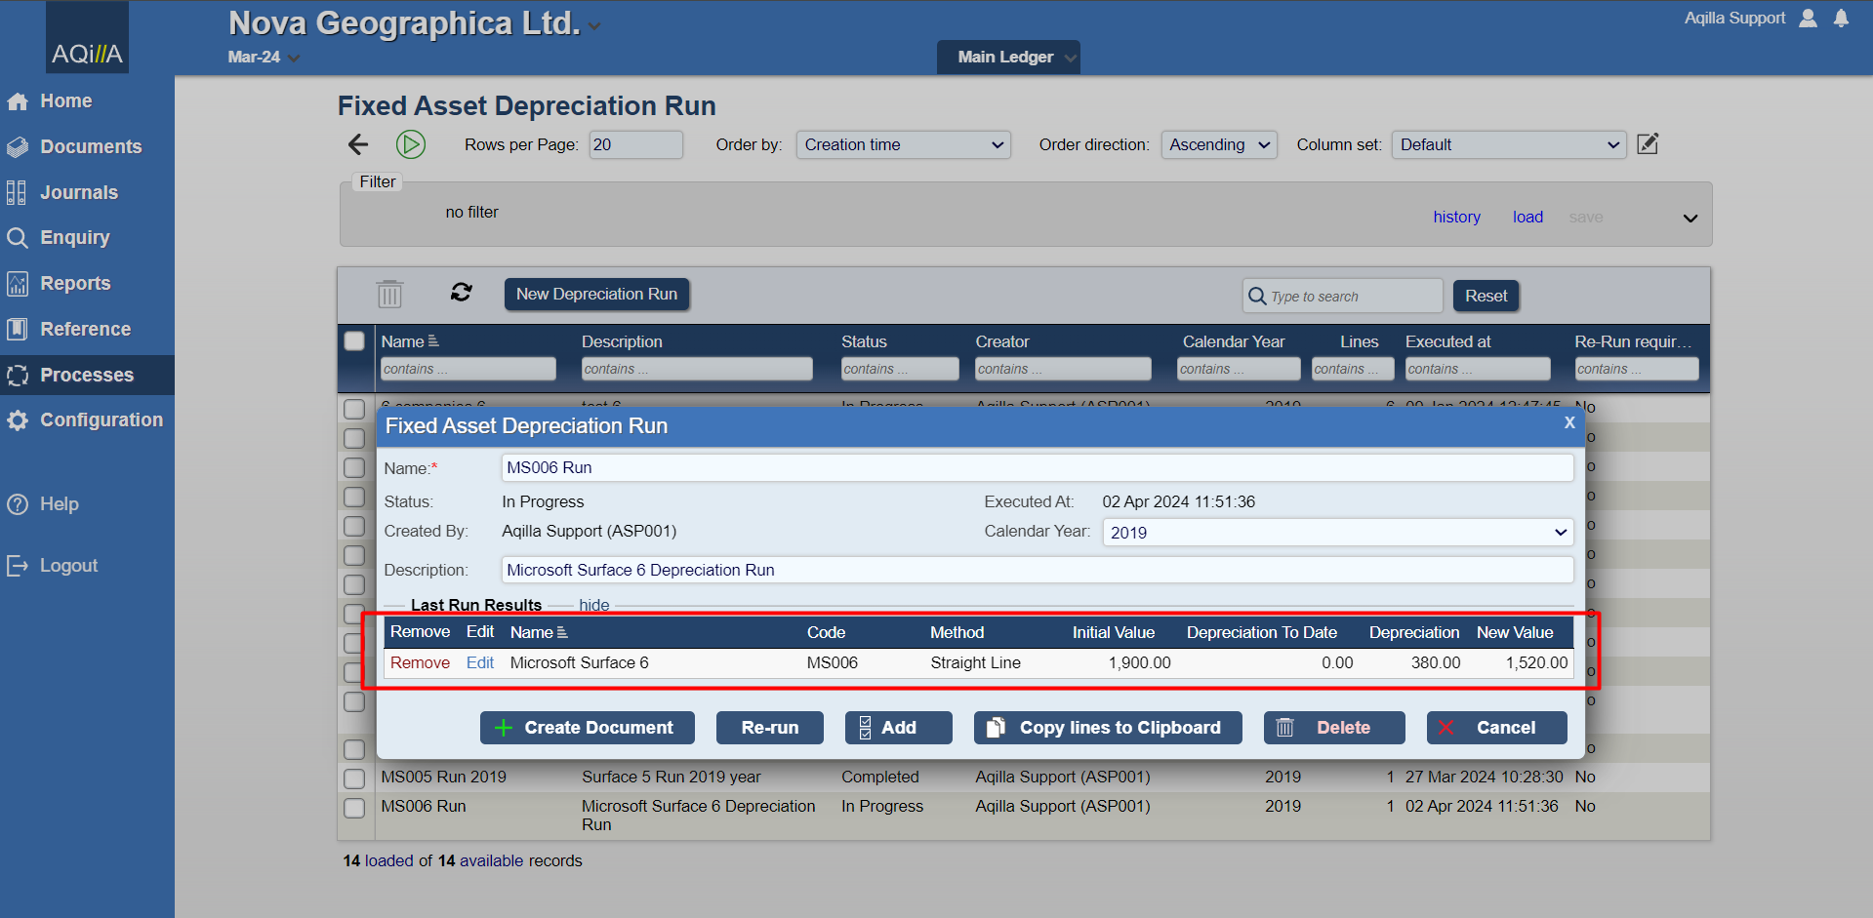This screenshot has width=1873, height=918.
Task: Click the Description field in the dialog
Action: coord(1037,570)
